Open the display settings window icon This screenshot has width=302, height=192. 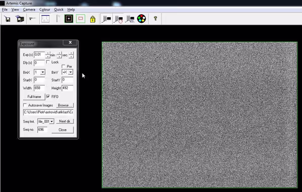pos(45,19)
